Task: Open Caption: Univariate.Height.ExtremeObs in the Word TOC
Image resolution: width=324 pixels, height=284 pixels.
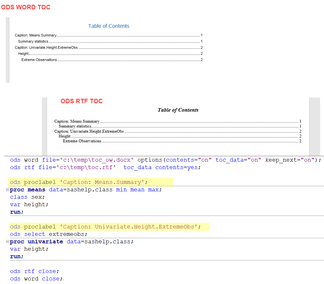Action: pyautogui.click(x=45, y=47)
